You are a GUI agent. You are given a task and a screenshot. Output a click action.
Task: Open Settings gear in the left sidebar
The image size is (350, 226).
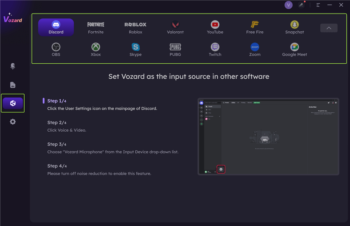pos(13,122)
